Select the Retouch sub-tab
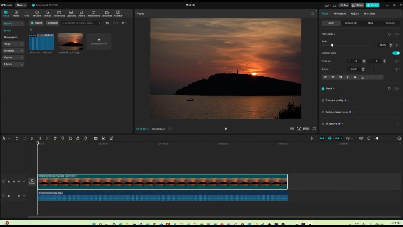The height and width of the screenshot is (227, 403). (x=390, y=23)
